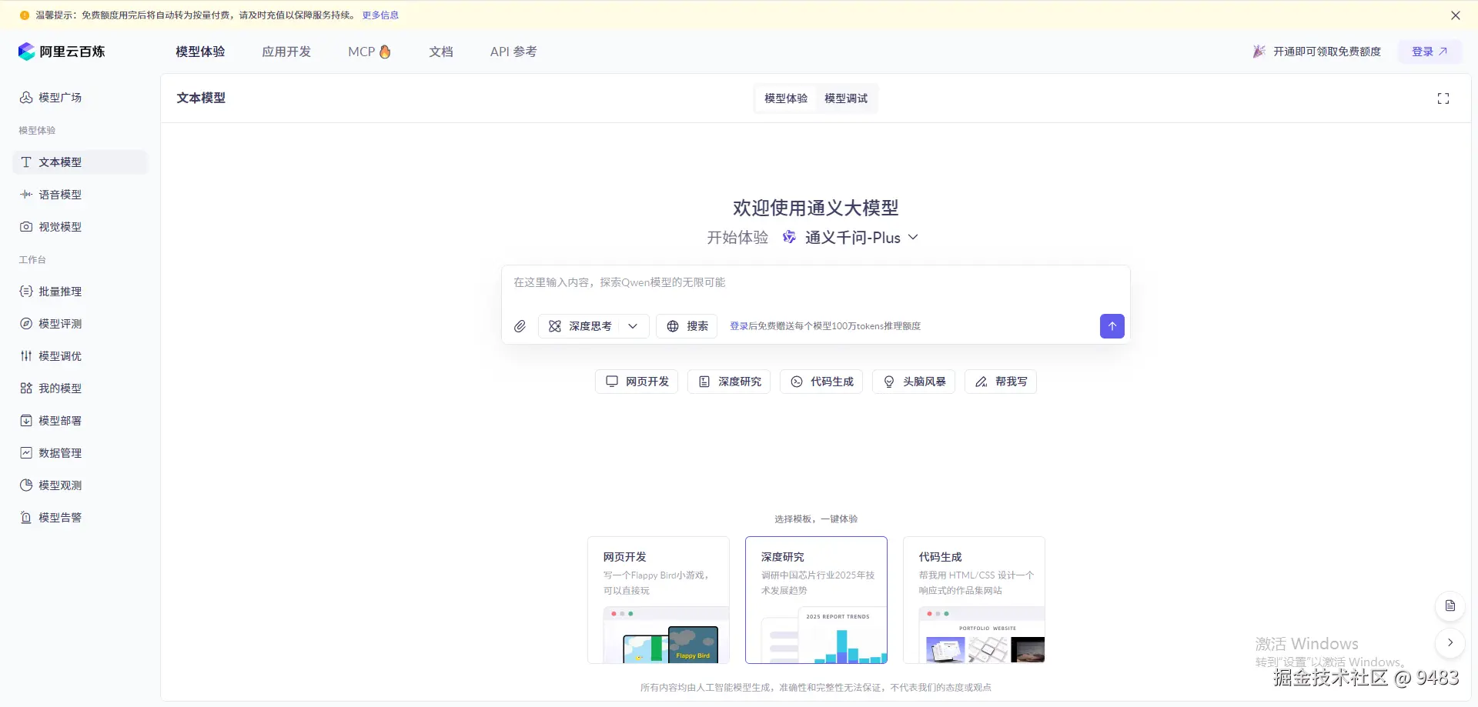The width and height of the screenshot is (1478, 707).
Task: Open the document icon at the right edge
Action: [x=1450, y=605]
